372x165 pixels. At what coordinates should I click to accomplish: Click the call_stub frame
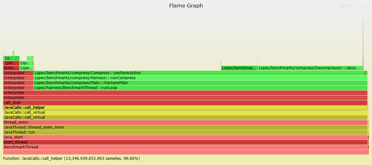pos(185,103)
